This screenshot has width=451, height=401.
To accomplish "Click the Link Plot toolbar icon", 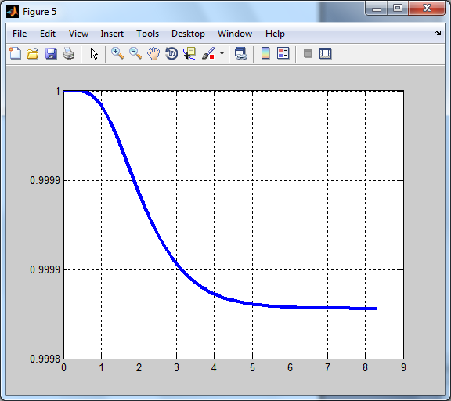I will point(240,53).
